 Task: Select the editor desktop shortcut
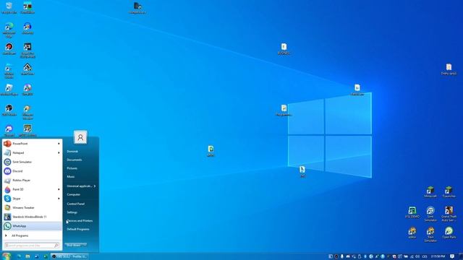tap(412, 233)
